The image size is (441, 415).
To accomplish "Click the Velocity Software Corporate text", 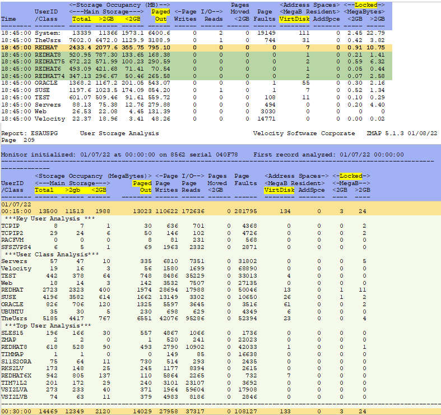I will (x=304, y=133).
